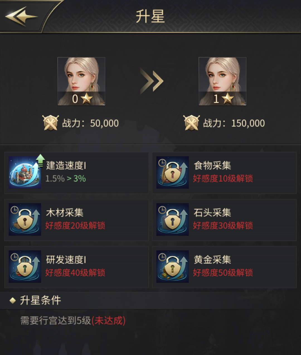
Task: Tap 好感度40级解锁 requirement text
Action: (75, 273)
